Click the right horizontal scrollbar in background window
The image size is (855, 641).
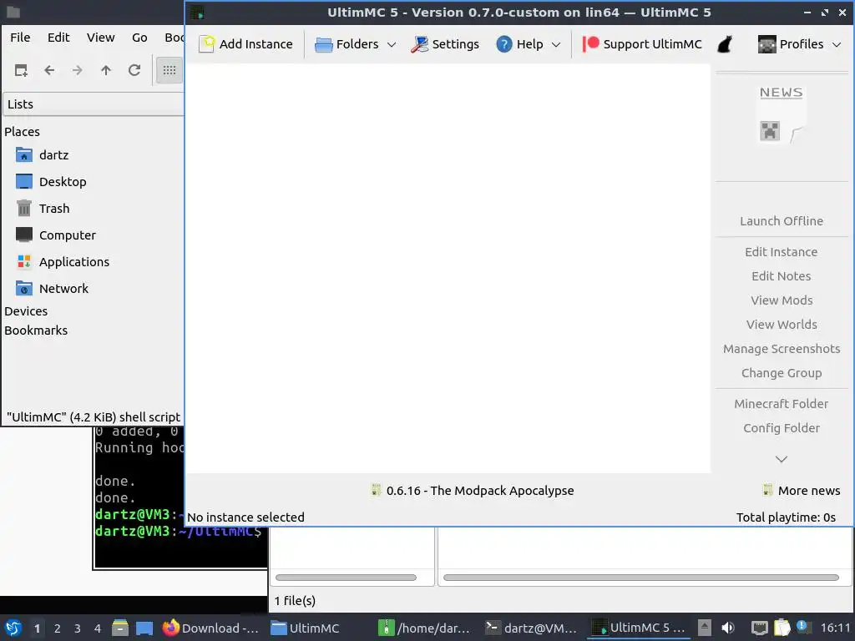click(x=640, y=578)
